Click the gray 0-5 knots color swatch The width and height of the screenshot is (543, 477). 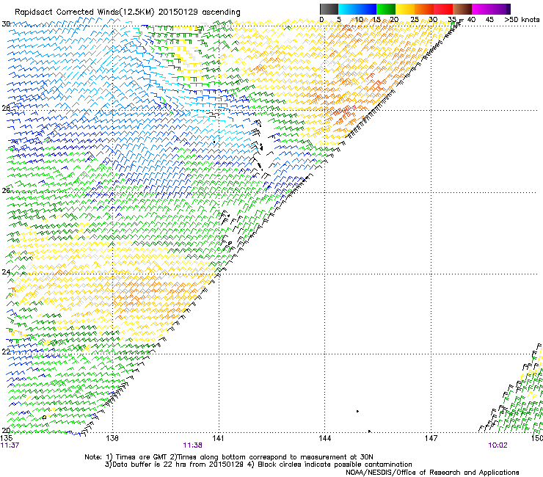coord(329,9)
